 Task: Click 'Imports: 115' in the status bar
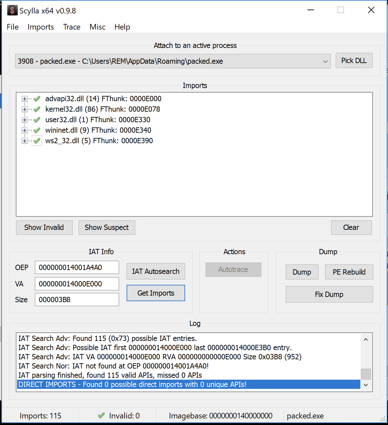coord(40,416)
